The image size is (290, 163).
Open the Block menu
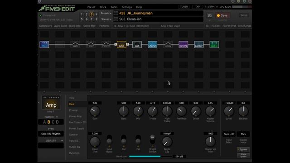(x=103, y=7)
